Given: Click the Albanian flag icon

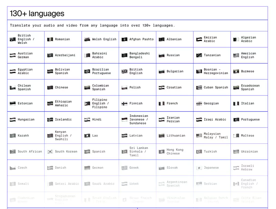Looking at the screenshot, I should click(x=162, y=39).
